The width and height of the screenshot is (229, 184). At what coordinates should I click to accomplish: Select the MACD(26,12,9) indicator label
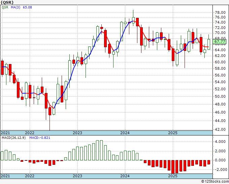[x=13, y=137]
